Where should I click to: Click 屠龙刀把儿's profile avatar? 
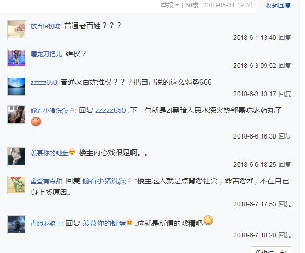click(17, 58)
